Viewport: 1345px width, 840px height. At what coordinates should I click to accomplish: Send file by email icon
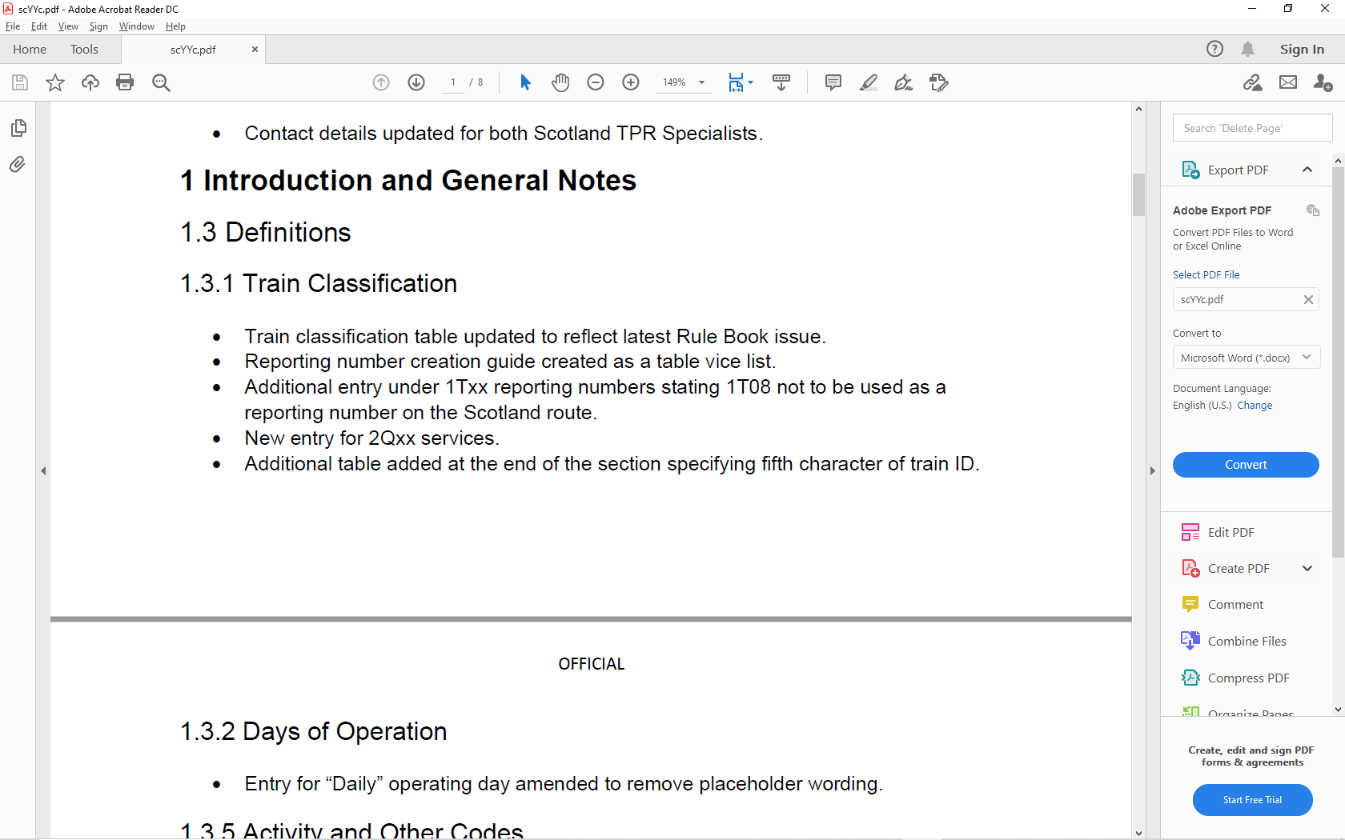coord(1288,82)
